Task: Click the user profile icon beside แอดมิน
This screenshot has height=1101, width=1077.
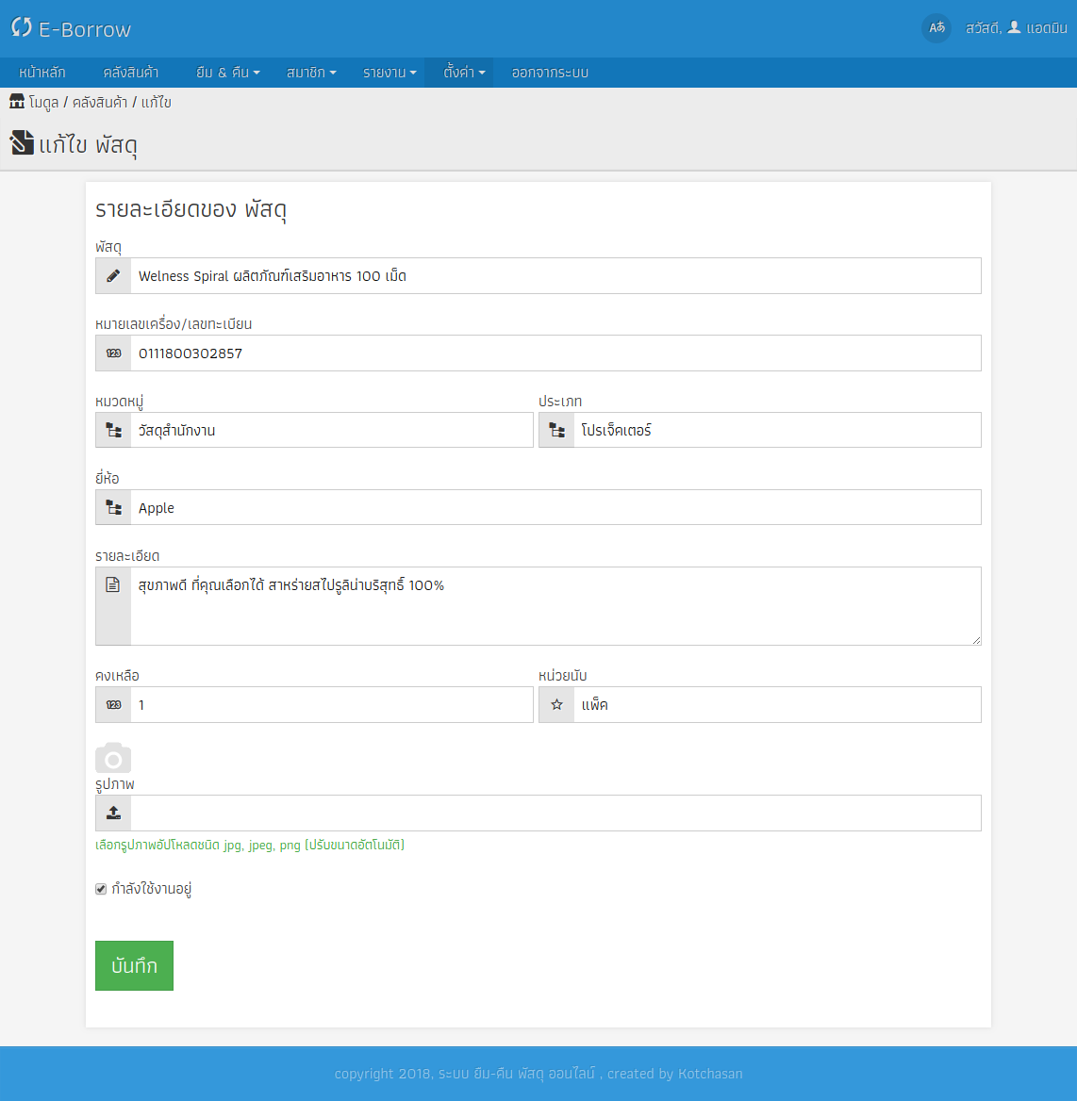Action: click(x=1014, y=27)
